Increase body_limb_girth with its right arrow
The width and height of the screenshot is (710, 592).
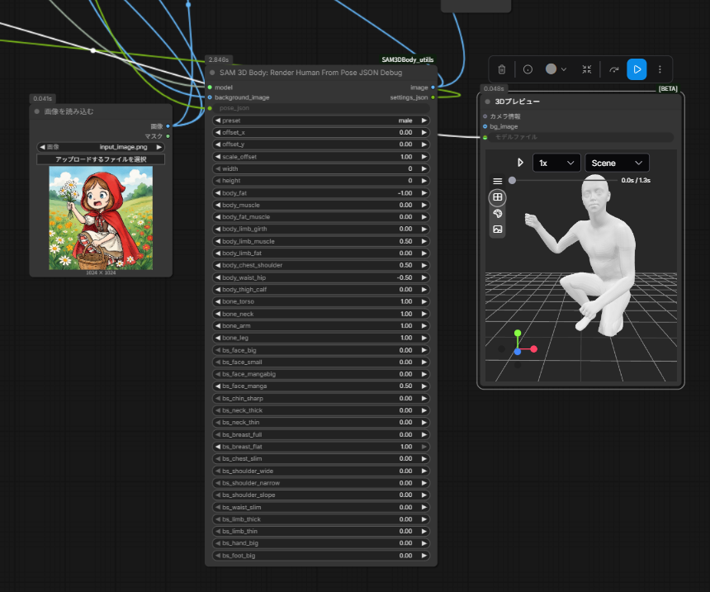click(x=424, y=229)
